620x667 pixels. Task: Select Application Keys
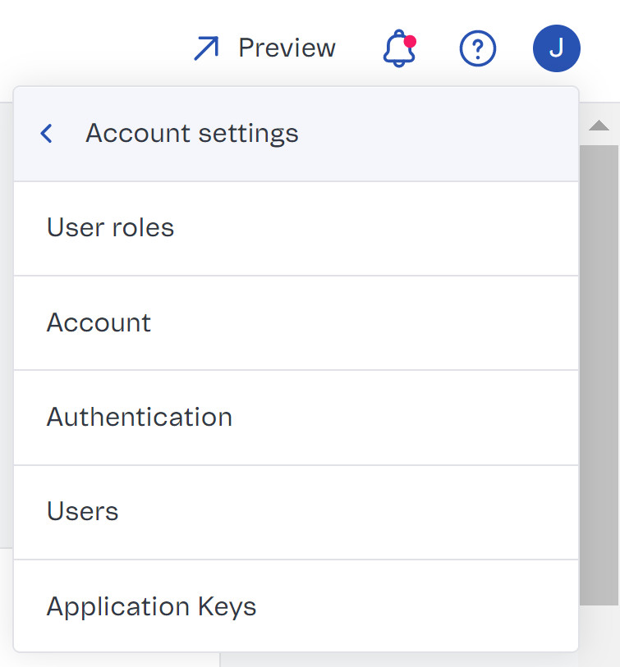[x=152, y=607]
